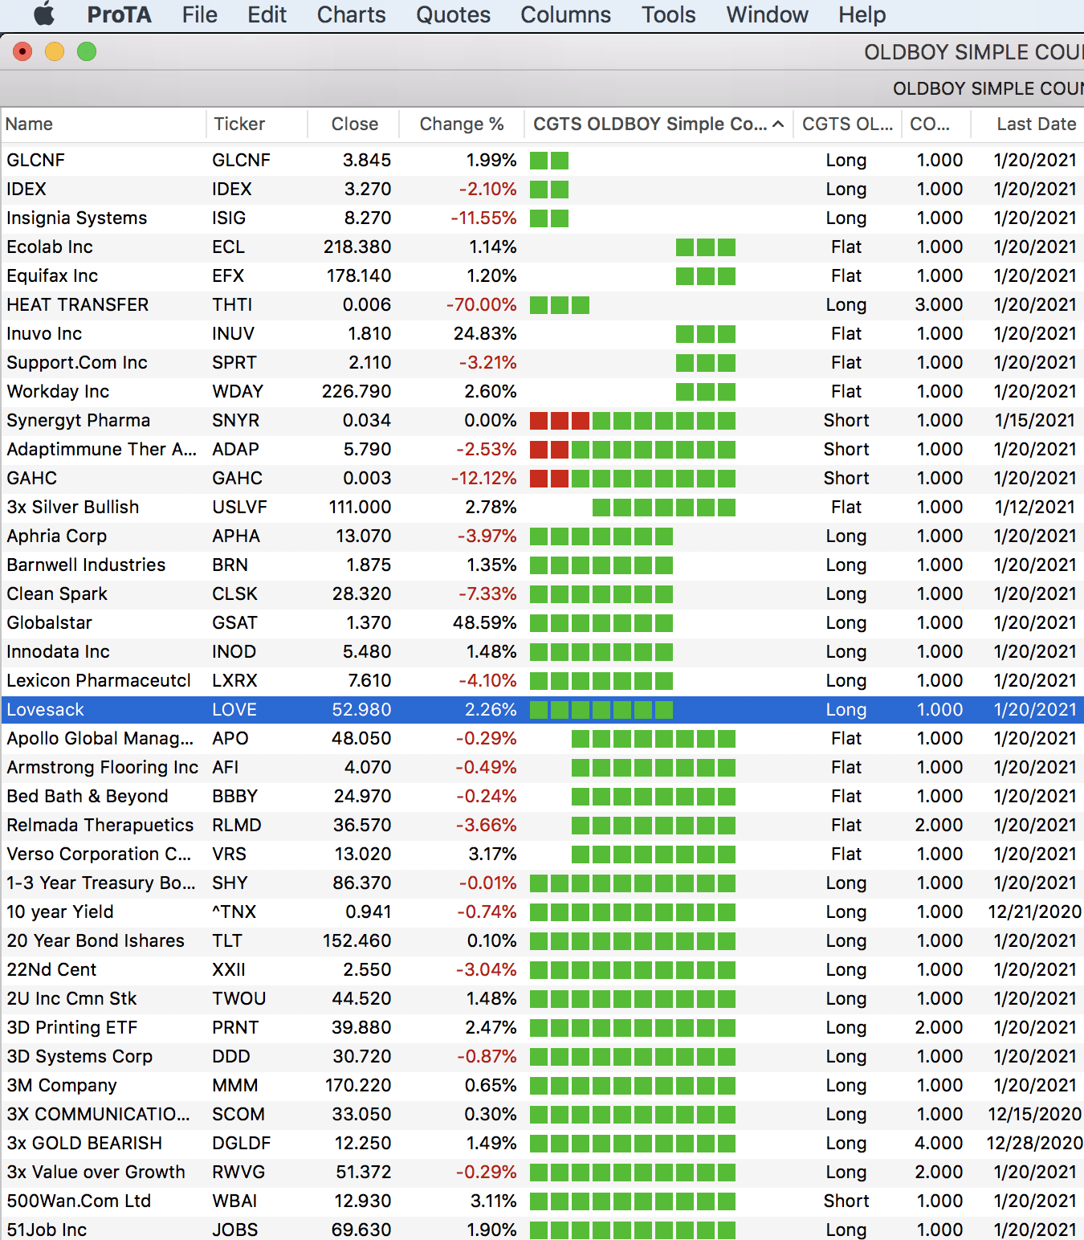This screenshot has height=1240, width=1084.
Task: Open the Window menu
Action: (x=767, y=14)
